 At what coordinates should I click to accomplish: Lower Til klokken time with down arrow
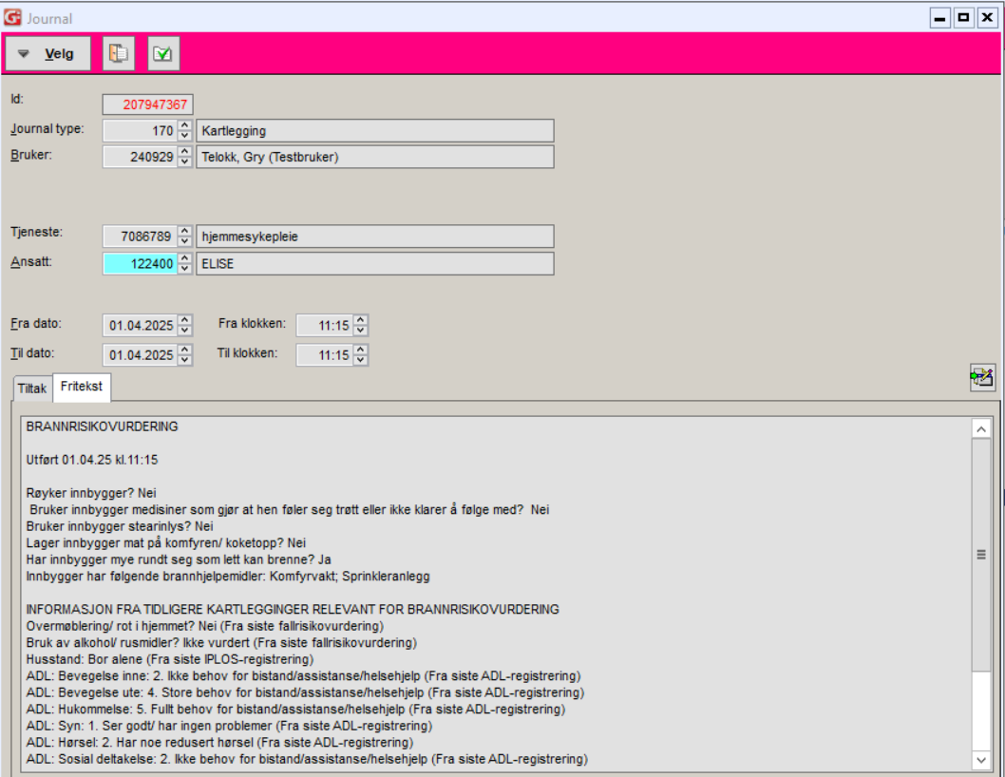pyautogui.click(x=360, y=360)
